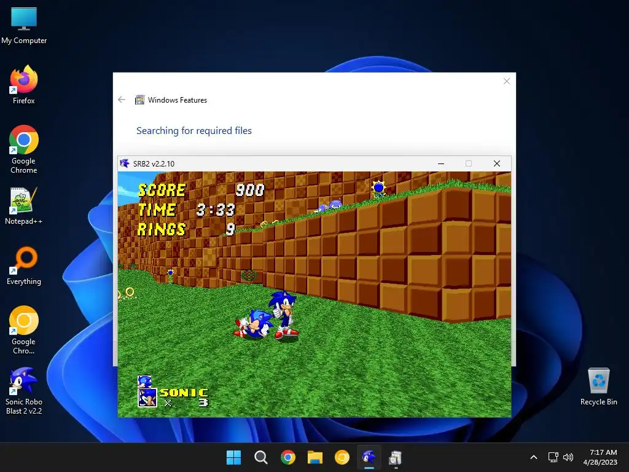Viewport: 629px width, 472px height.
Task: Select the Google Chrome desktop shortcut
Action: point(24,149)
